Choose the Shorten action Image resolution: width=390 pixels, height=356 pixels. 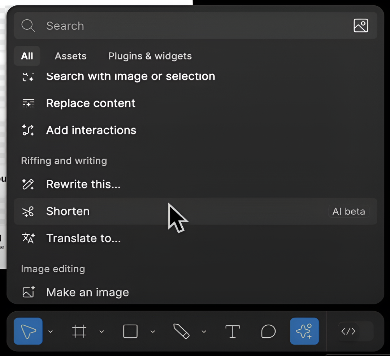68,211
